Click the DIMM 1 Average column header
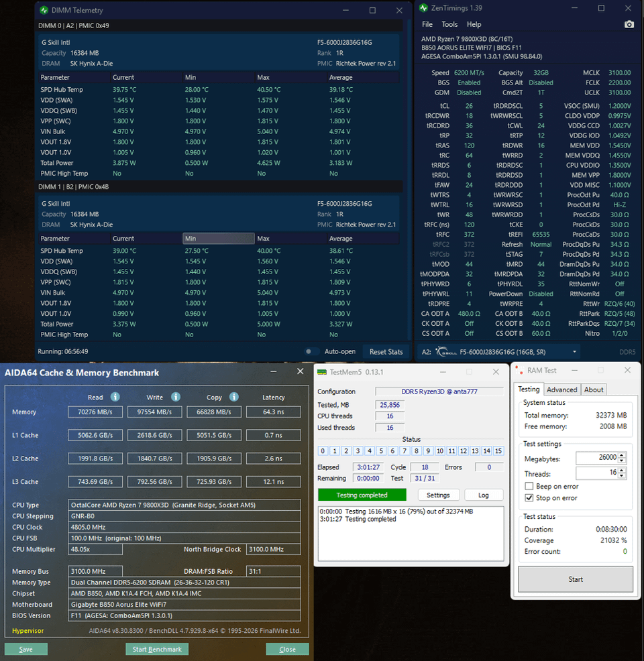This screenshot has width=644, height=661. (363, 239)
